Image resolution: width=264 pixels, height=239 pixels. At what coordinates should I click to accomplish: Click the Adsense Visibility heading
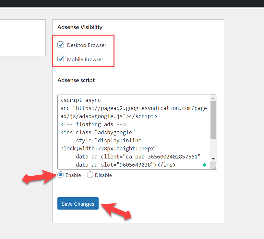click(80, 27)
